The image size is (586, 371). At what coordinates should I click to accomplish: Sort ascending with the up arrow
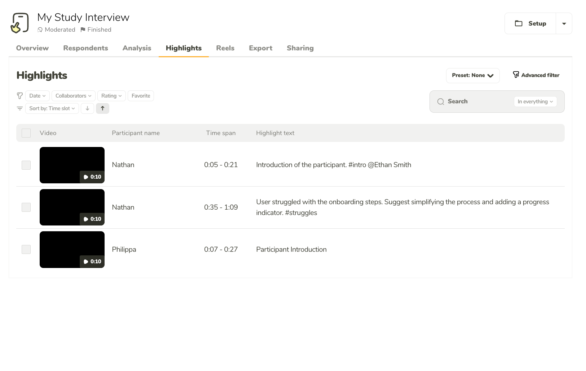tap(102, 108)
